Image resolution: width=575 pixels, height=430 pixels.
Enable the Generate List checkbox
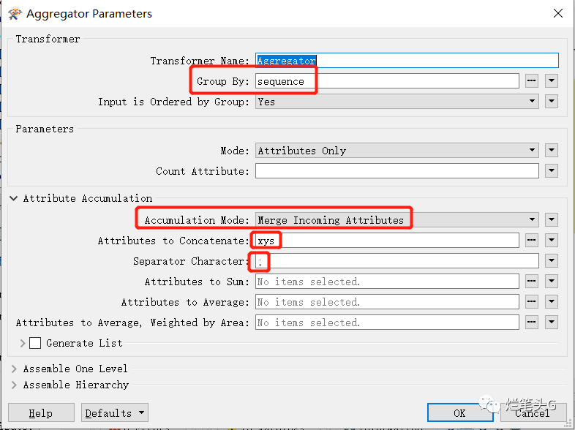tap(35, 343)
